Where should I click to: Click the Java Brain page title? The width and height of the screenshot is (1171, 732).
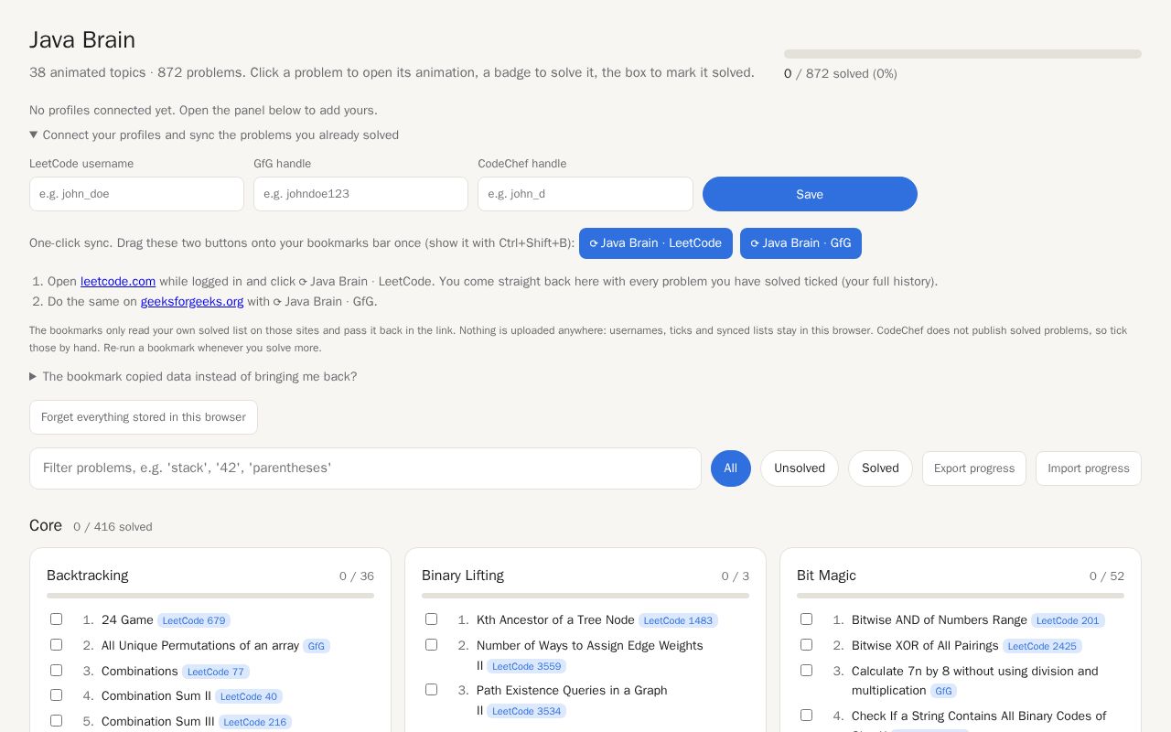82,39
